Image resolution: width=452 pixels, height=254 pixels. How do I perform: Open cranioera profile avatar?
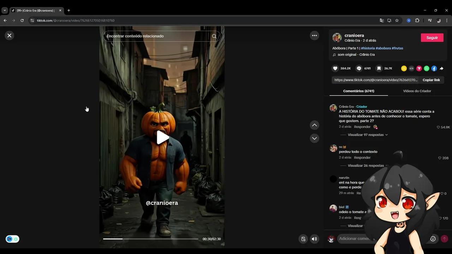[x=337, y=38]
